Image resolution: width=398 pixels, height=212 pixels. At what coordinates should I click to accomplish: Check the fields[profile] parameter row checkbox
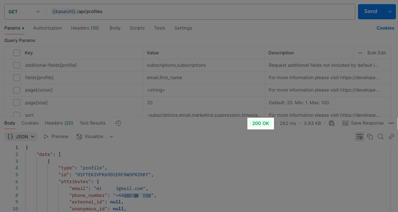coord(16,77)
